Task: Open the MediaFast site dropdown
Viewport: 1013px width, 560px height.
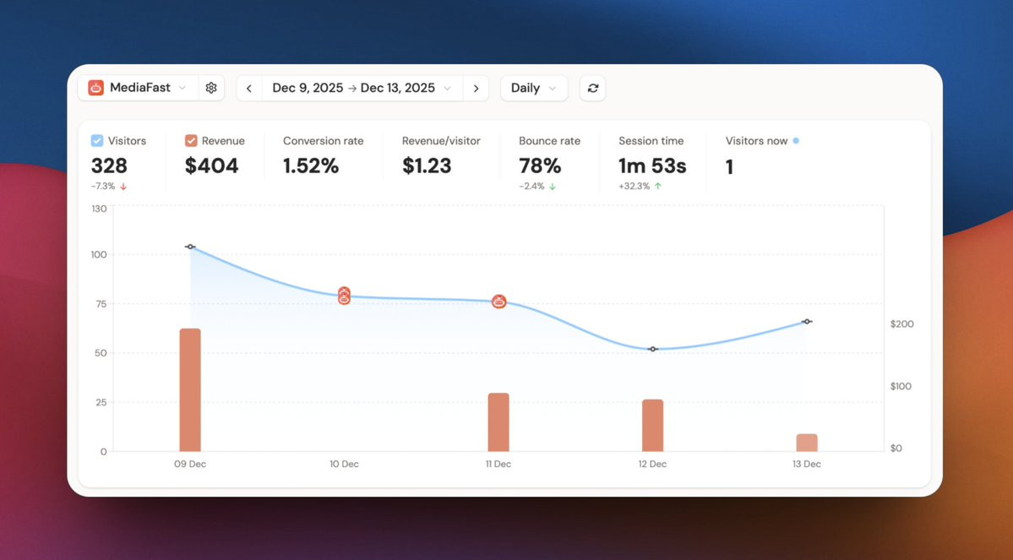Action: [137, 88]
